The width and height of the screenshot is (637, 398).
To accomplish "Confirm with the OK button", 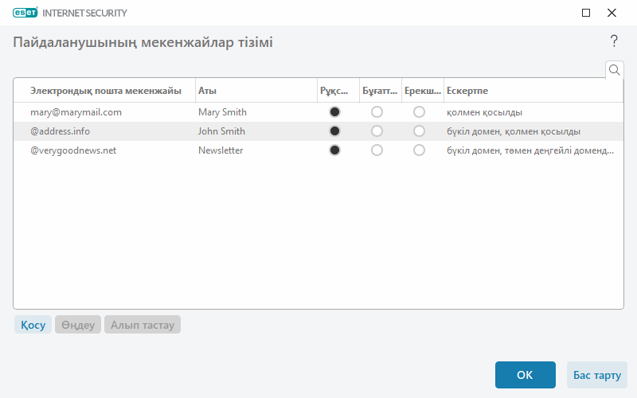I will click(x=525, y=375).
